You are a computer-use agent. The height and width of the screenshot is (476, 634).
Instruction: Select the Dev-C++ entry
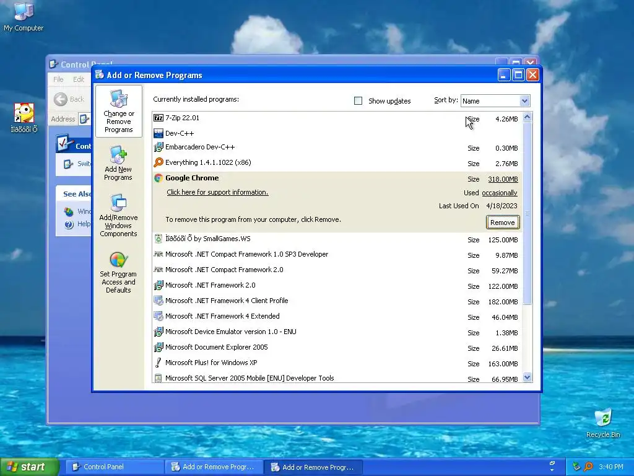(x=337, y=133)
